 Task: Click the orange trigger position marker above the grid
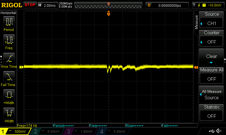pos(108,13)
